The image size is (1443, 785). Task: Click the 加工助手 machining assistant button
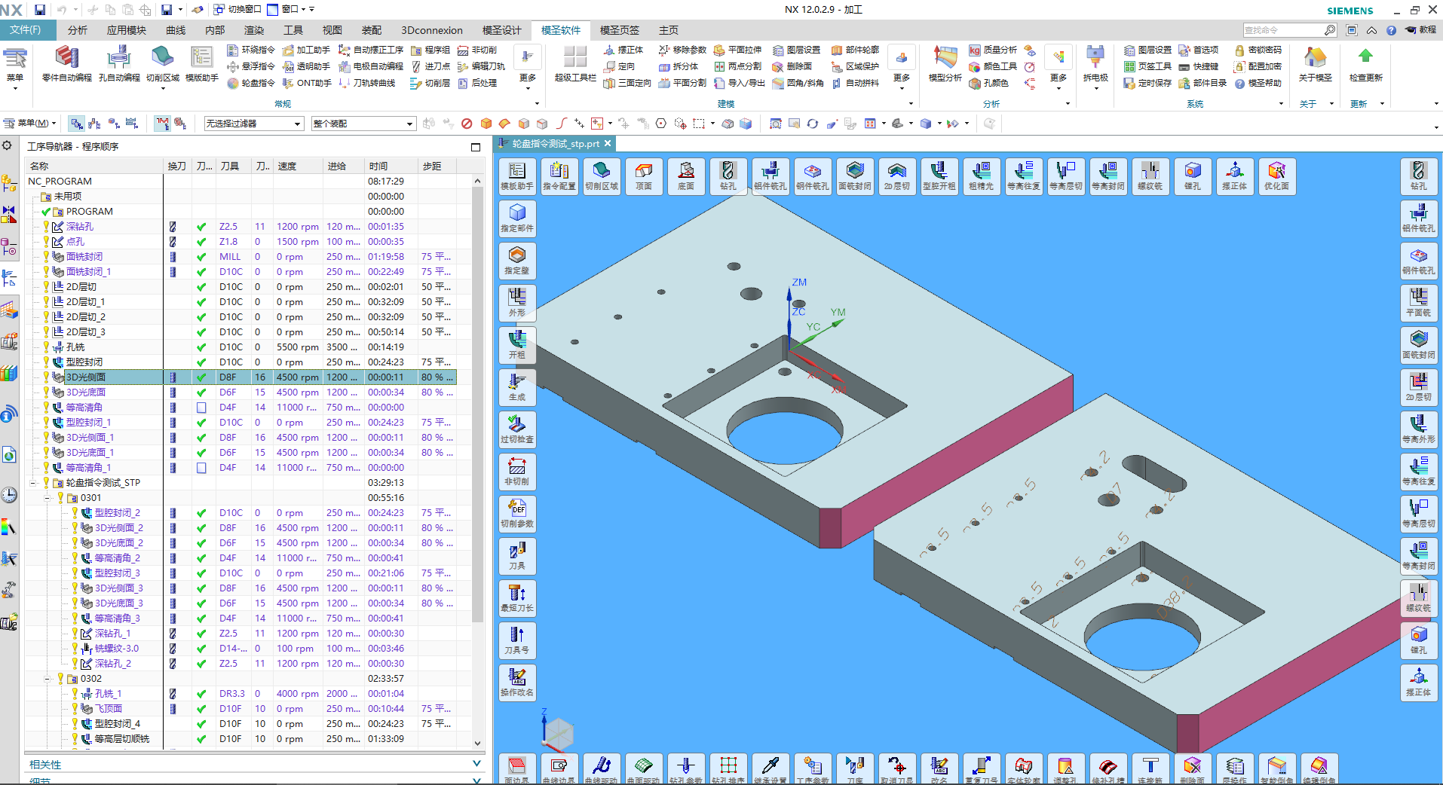pyautogui.click(x=306, y=50)
